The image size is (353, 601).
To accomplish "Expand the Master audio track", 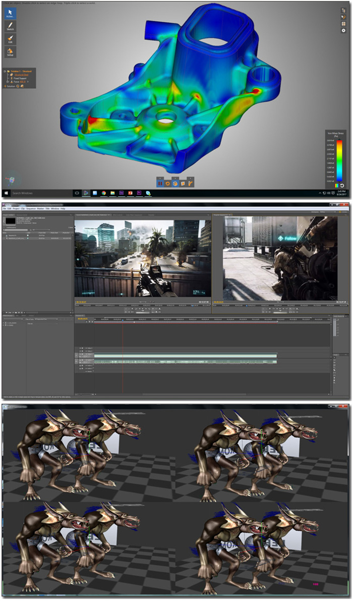I will (87, 371).
